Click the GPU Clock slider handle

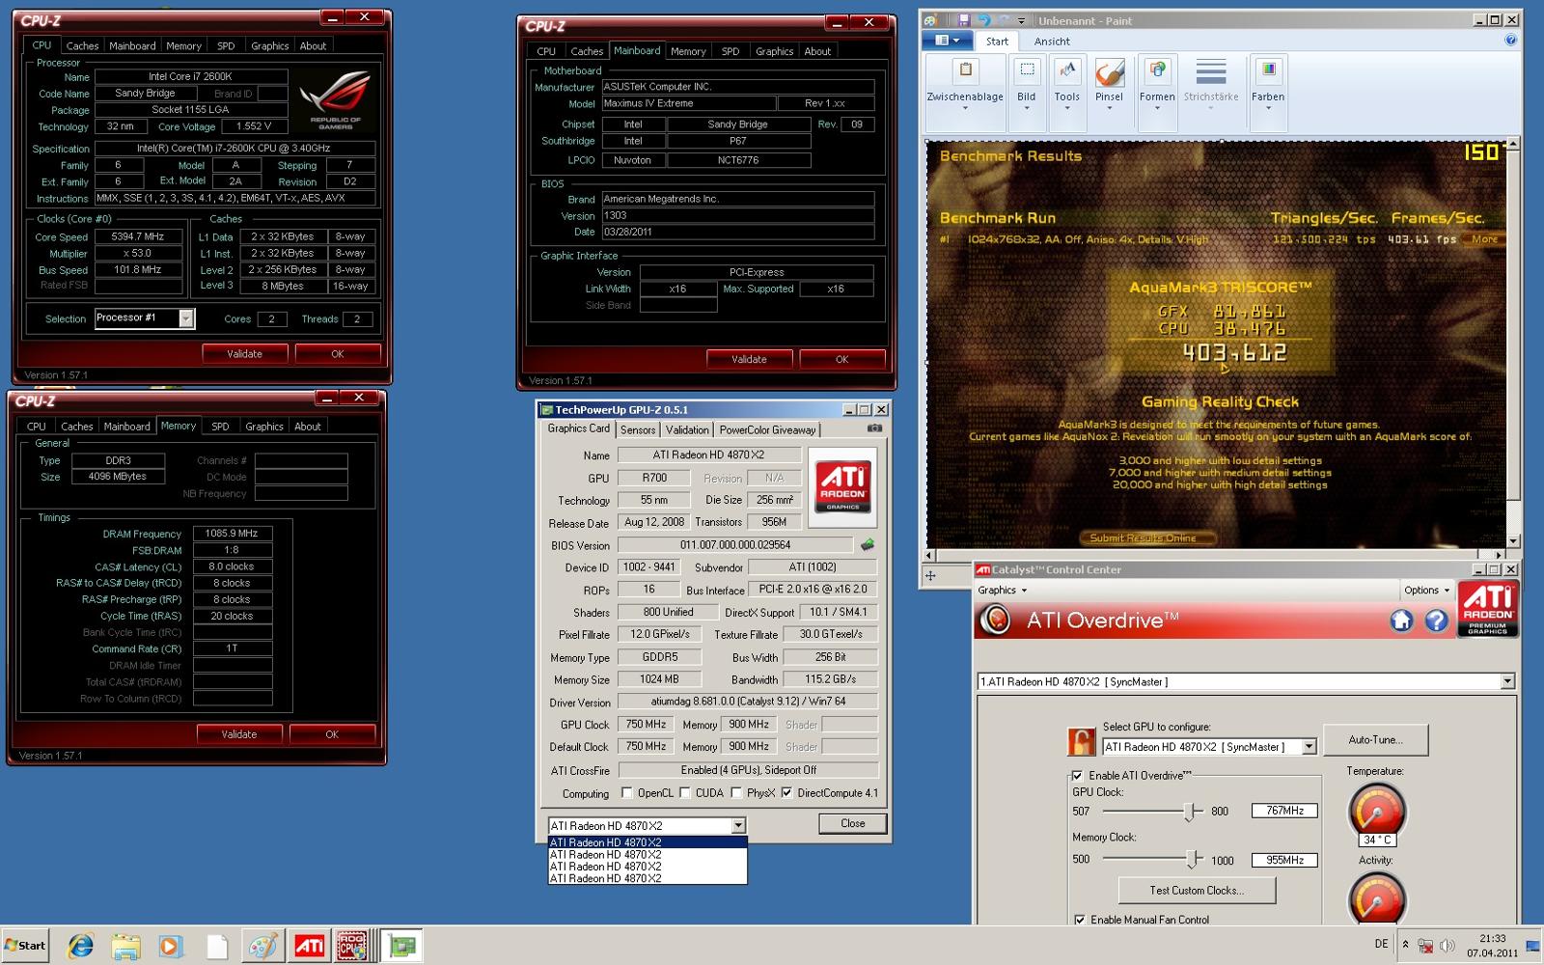point(1190,812)
